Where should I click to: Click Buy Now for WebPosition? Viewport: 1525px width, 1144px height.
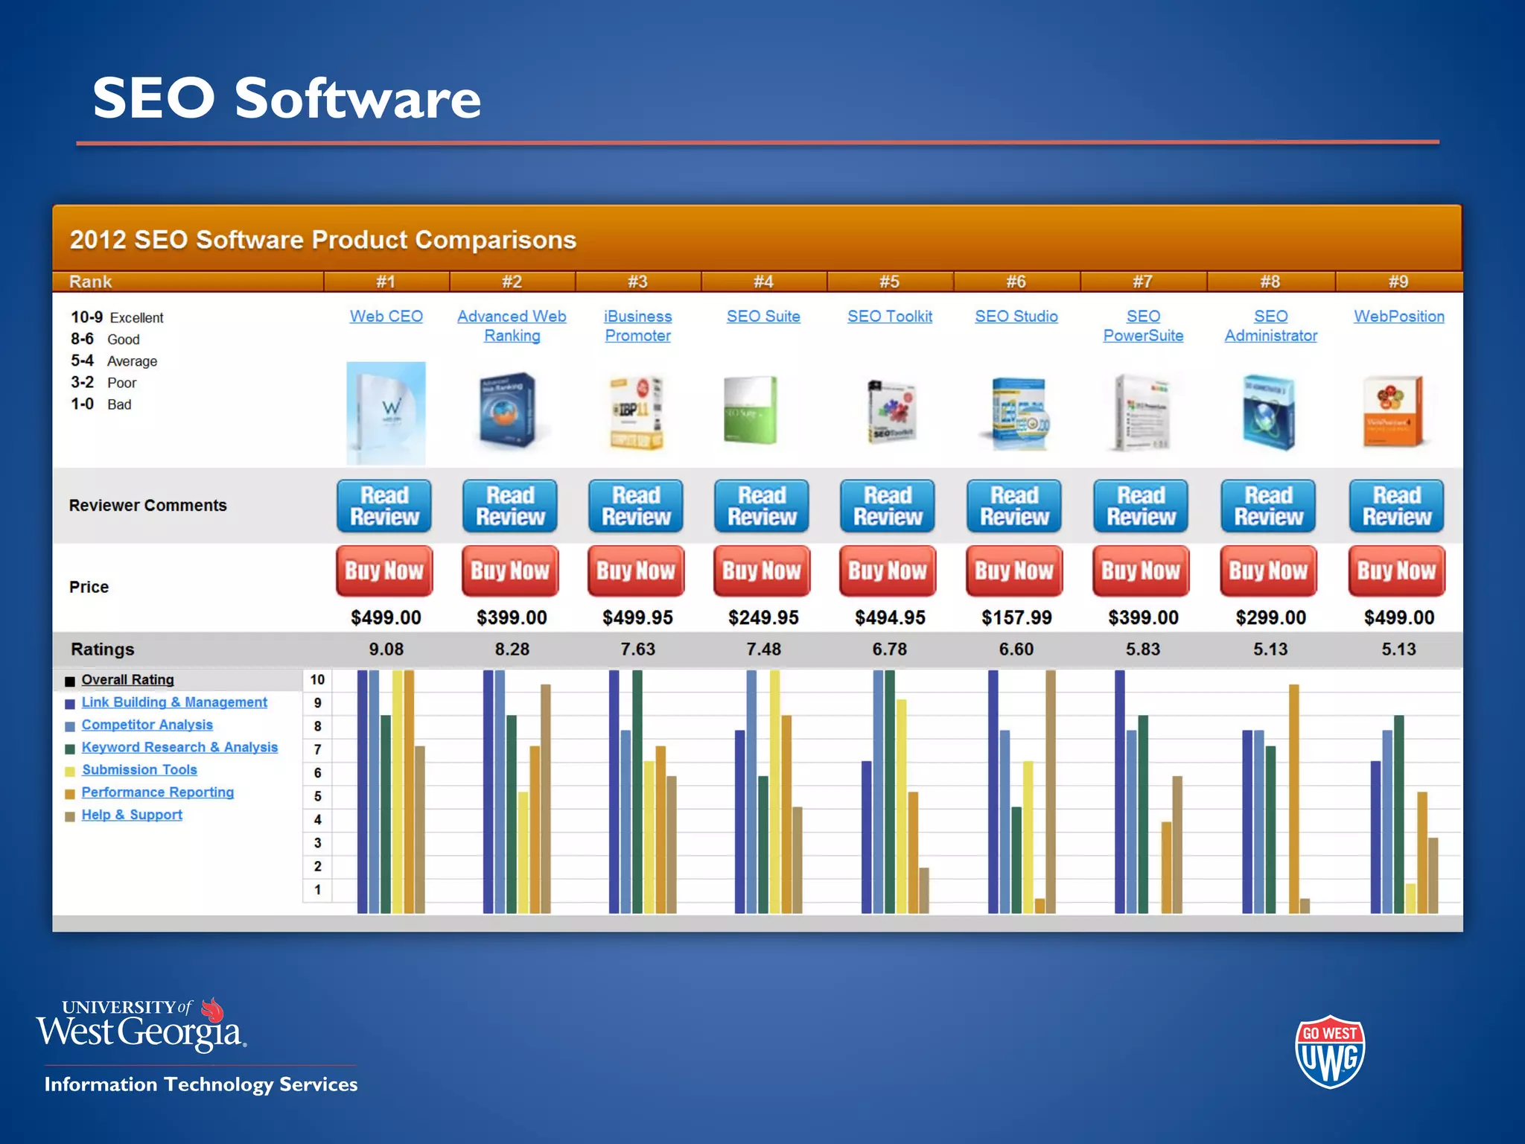(x=1396, y=571)
